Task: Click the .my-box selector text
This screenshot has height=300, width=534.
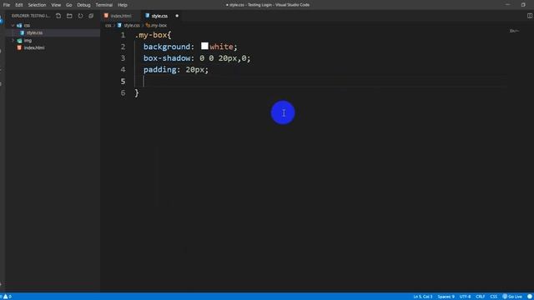Action: tap(151, 35)
